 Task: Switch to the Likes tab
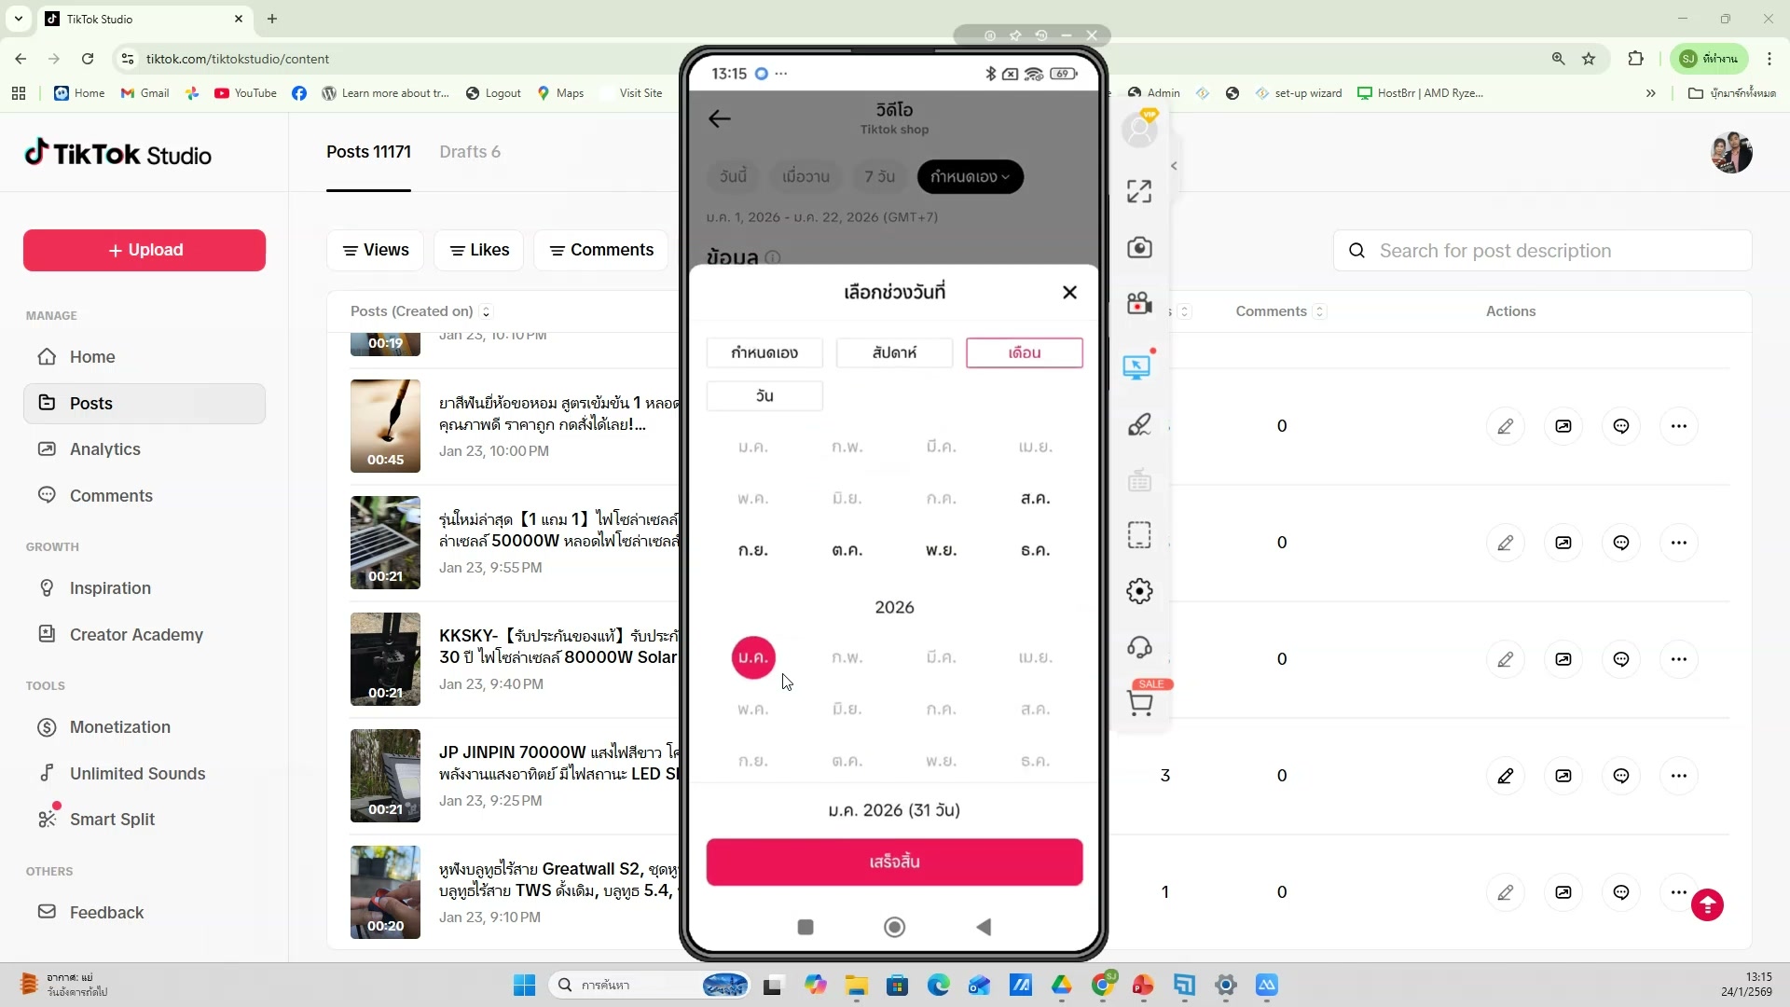(478, 250)
